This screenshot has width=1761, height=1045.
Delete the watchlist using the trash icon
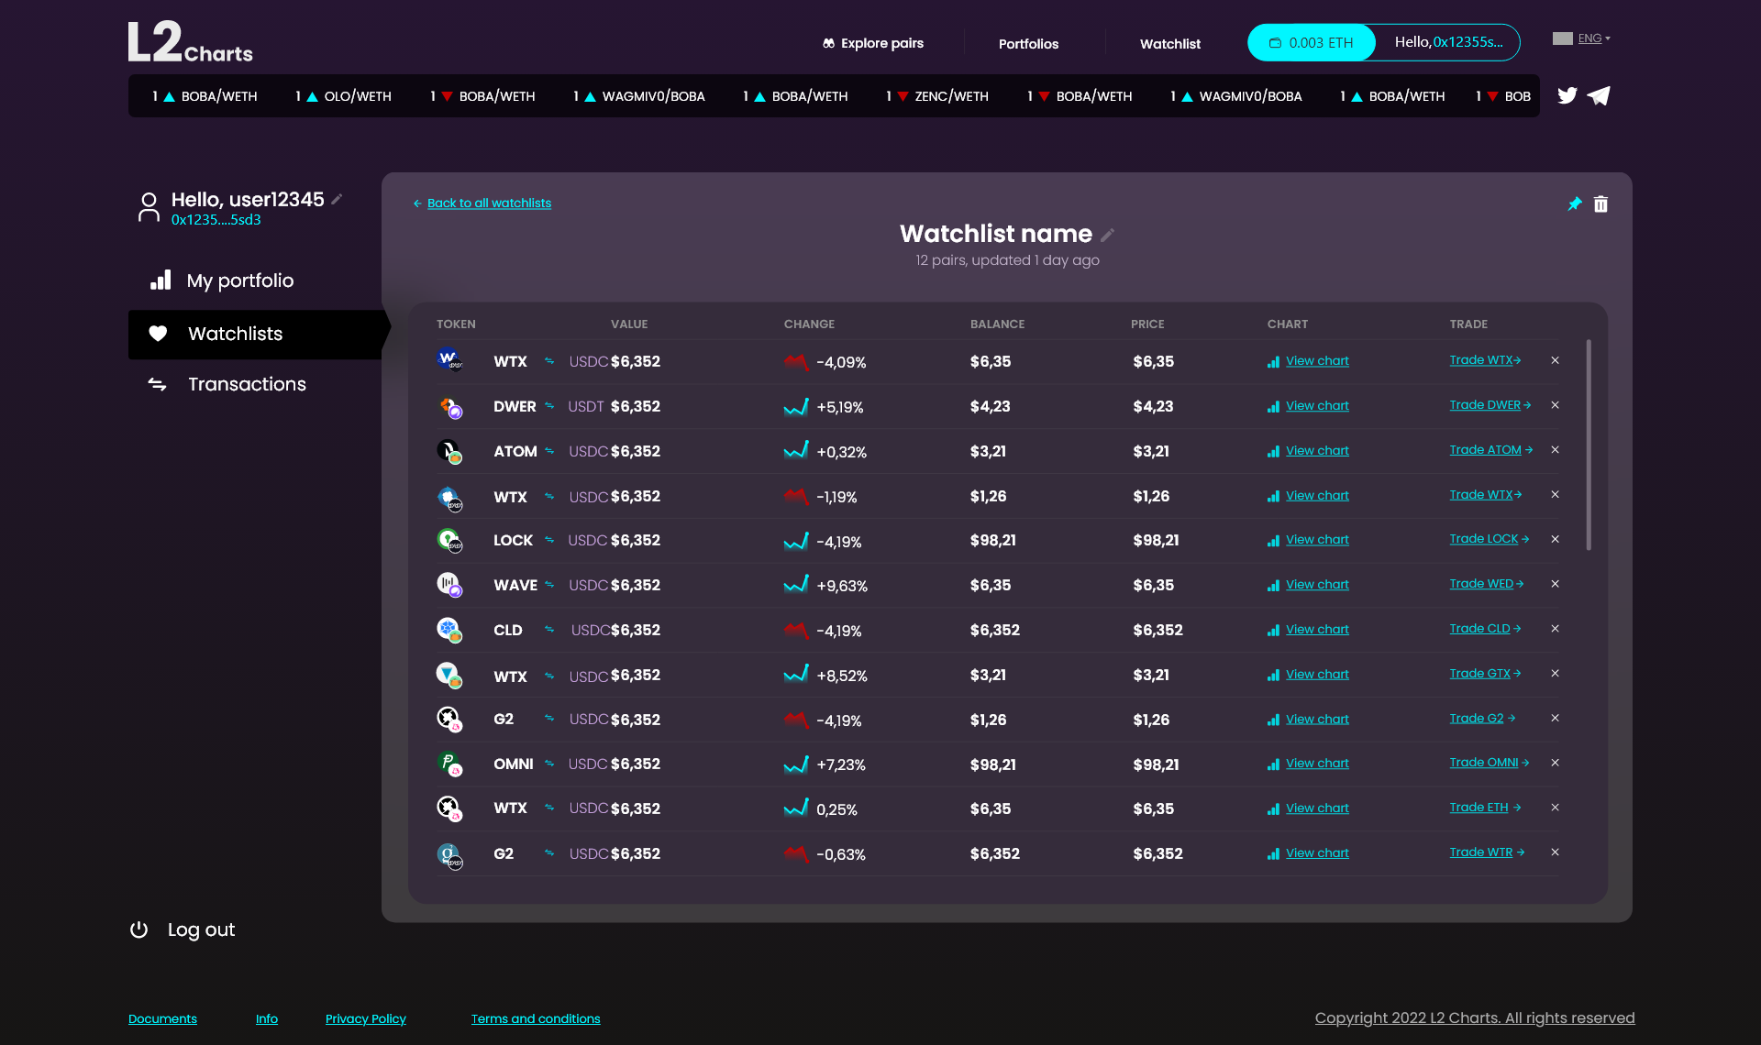pyautogui.click(x=1600, y=203)
